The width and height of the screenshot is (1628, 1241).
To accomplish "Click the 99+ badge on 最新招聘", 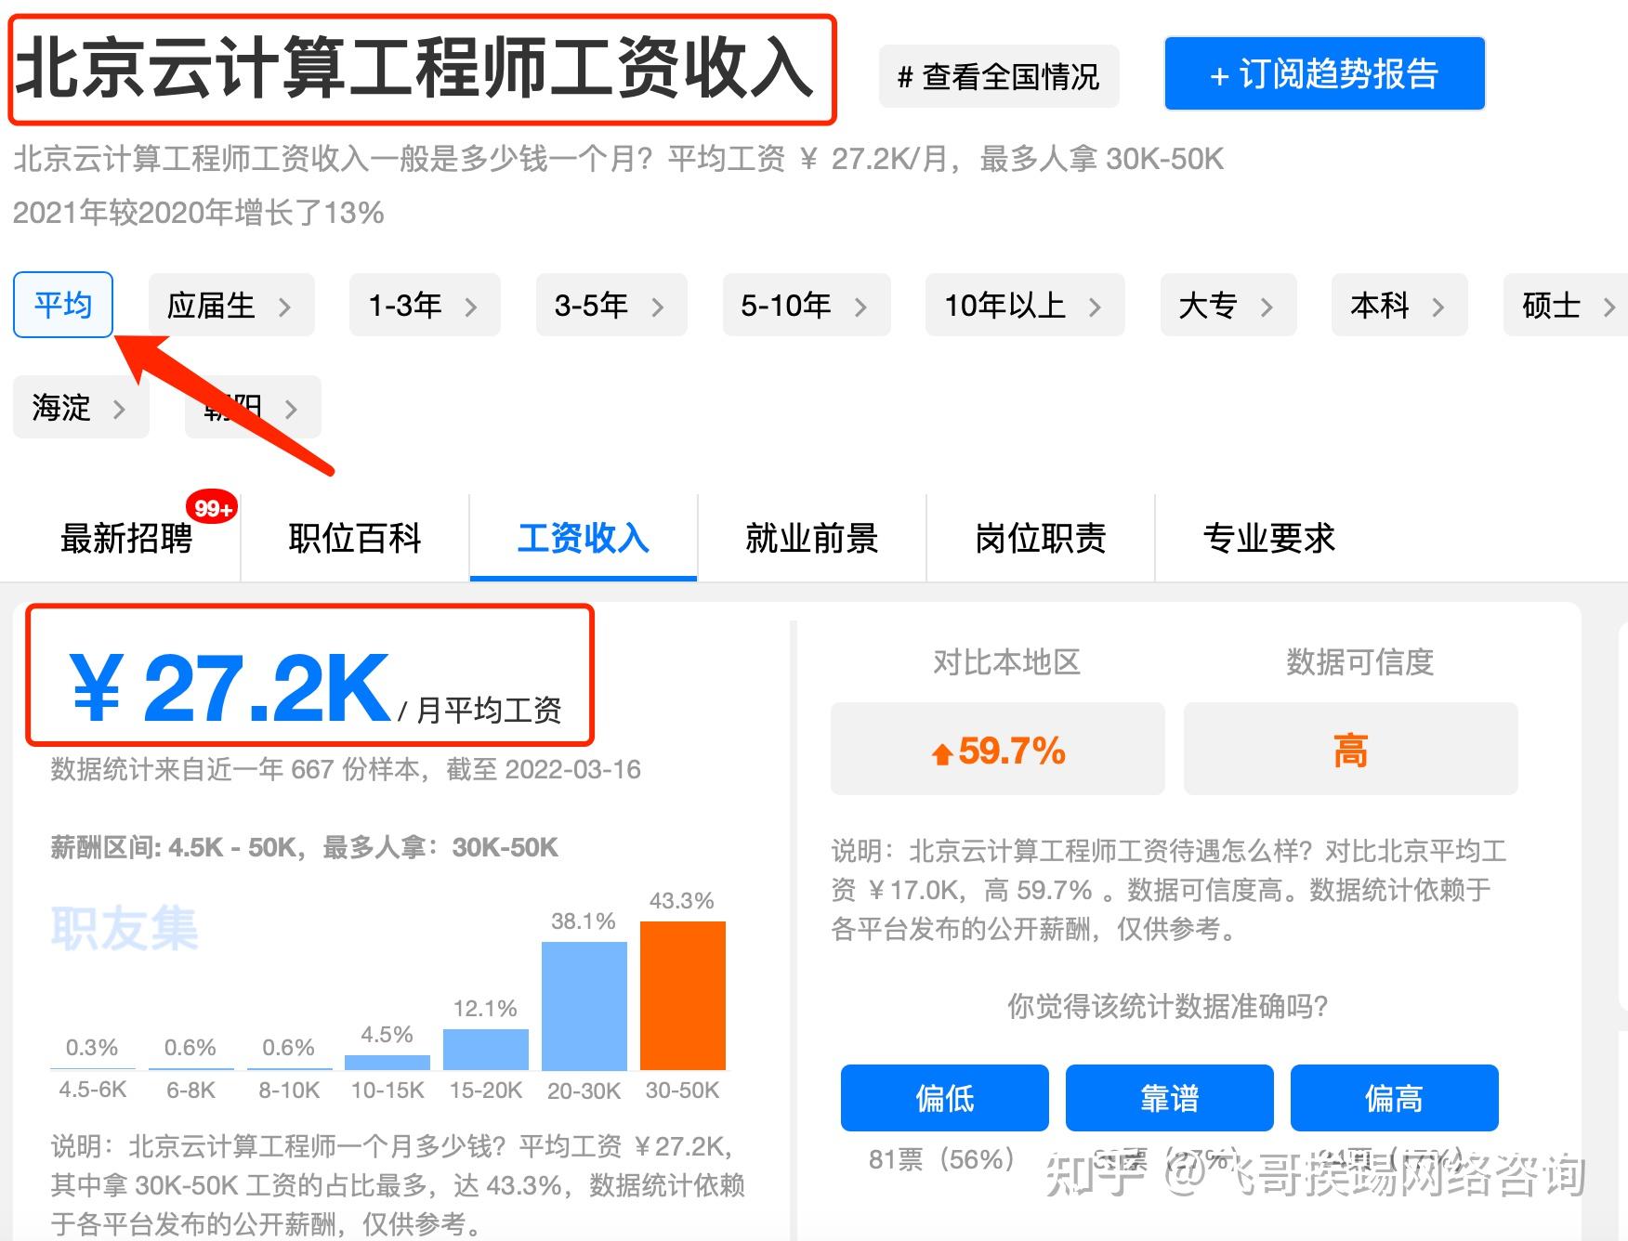I will (x=212, y=507).
